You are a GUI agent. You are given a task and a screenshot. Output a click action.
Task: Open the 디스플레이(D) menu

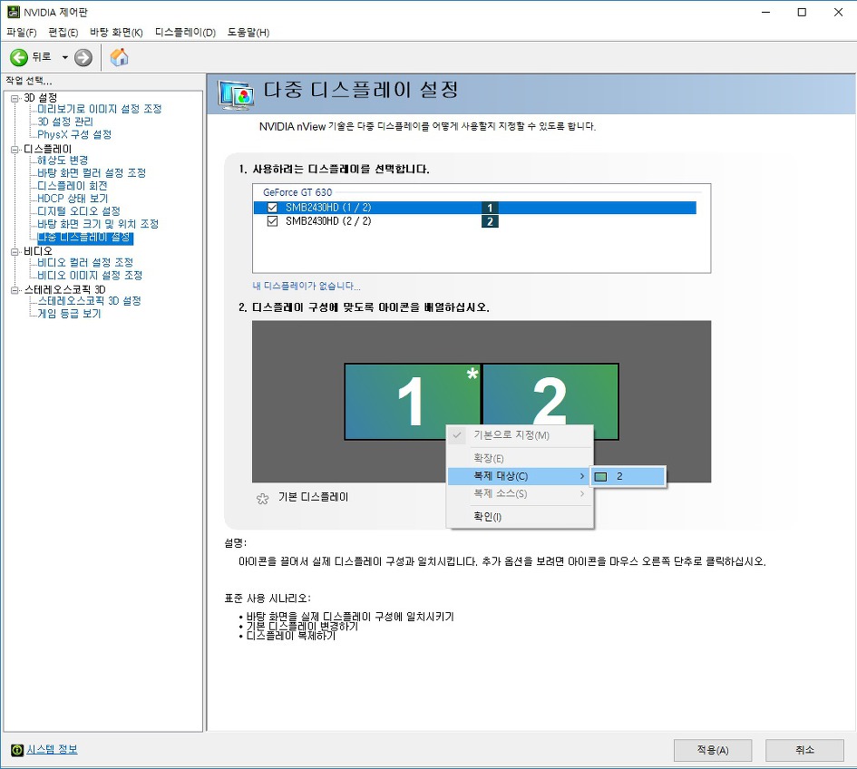tap(185, 33)
